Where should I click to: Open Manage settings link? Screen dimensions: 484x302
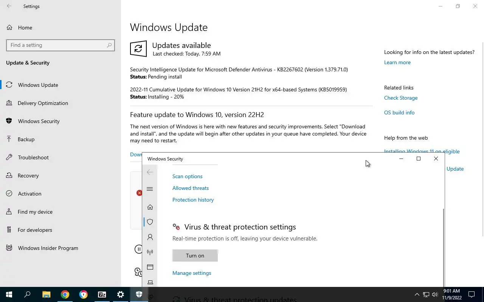(x=192, y=273)
